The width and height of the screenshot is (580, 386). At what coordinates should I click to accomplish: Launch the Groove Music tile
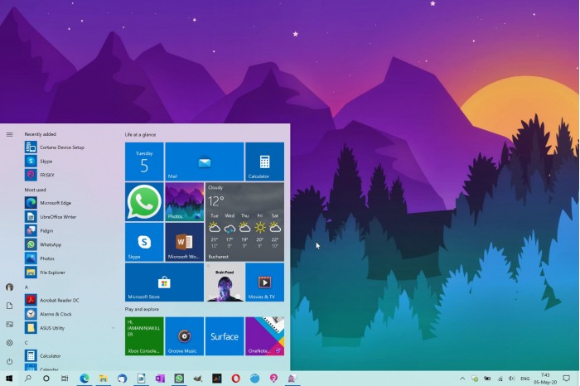click(x=184, y=336)
